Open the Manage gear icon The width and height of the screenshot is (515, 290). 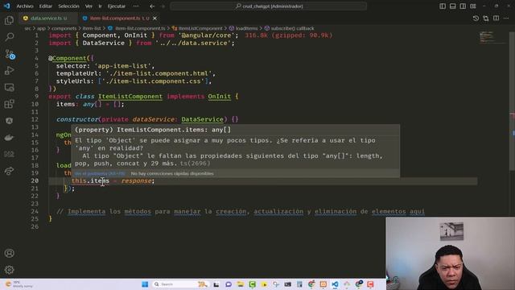click(x=9, y=270)
